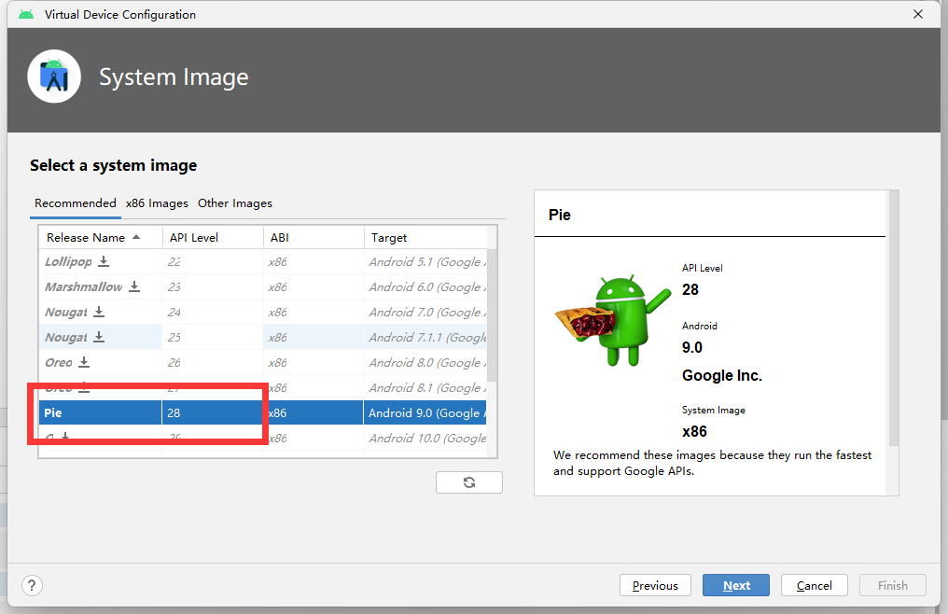Download the Marshmallow system image
Screen dimensions: 948x614
pos(134,286)
